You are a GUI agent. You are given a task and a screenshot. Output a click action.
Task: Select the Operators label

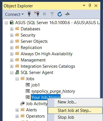(x=35, y=116)
